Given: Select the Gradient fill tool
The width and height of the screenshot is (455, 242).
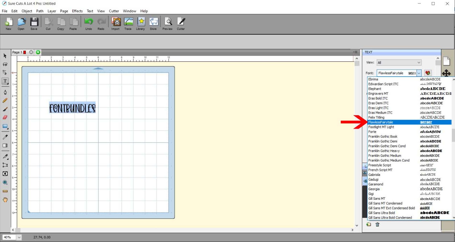Looking at the screenshot, I should (5, 146).
